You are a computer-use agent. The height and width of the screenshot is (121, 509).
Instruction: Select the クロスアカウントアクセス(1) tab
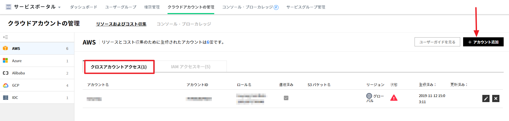click(119, 67)
